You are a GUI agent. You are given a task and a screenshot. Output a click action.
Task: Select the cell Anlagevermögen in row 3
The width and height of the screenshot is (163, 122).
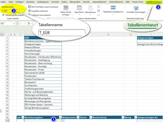click(43, 44)
